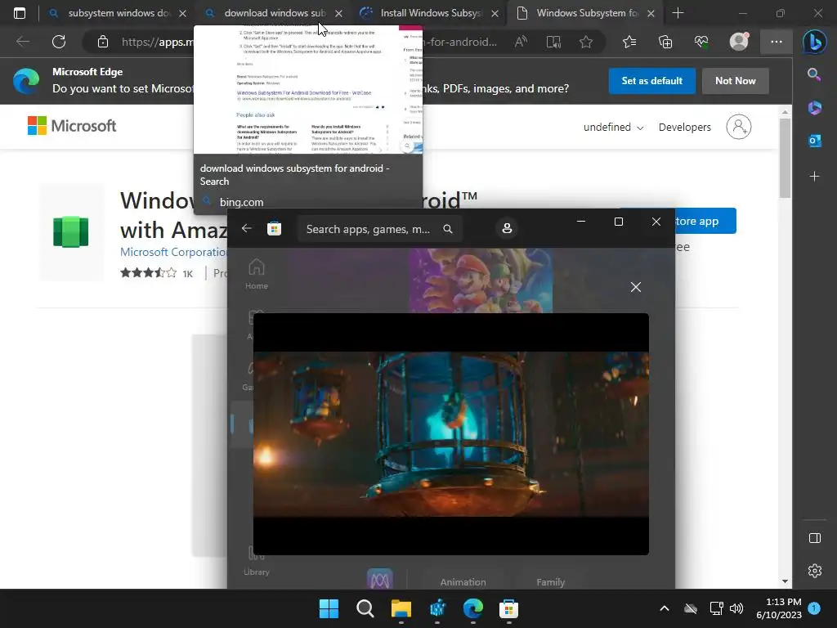Image resolution: width=837 pixels, height=628 pixels.
Task: Open clock and date 1:13 PM
Action: coord(779,608)
